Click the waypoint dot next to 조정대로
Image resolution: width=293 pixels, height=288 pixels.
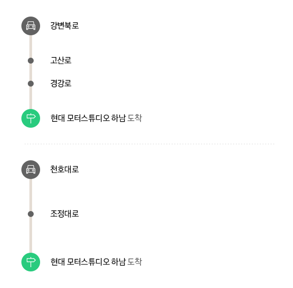click(30, 214)
